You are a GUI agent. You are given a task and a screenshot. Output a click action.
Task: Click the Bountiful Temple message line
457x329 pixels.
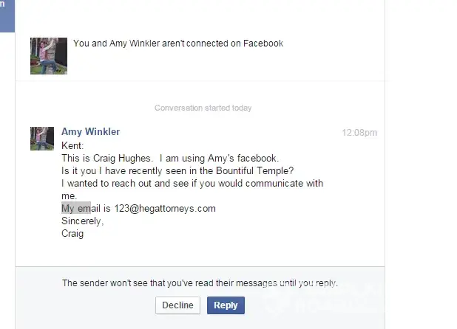coord(177,170)
